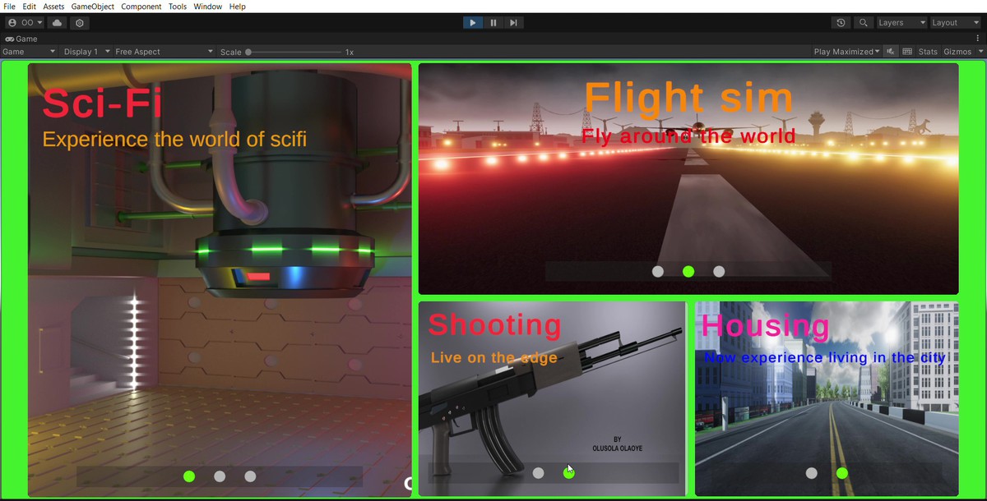
Task: Click 'Now experience living in the city' text
Action: pos(825,358)
